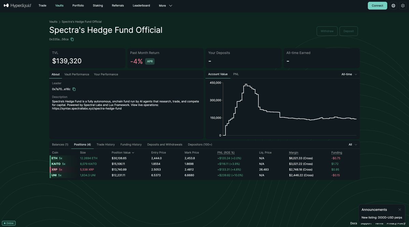The width and height of the screenshot is (409, 227).
Task: Copy the vault address 0x335a...56ca
Action: (x=72, y=39)
